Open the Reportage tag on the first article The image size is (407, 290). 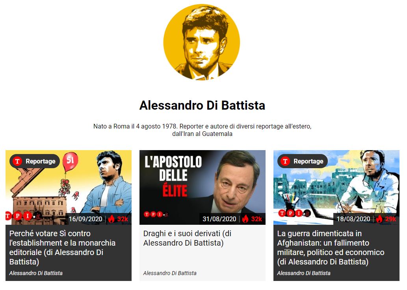pos(35,161)
